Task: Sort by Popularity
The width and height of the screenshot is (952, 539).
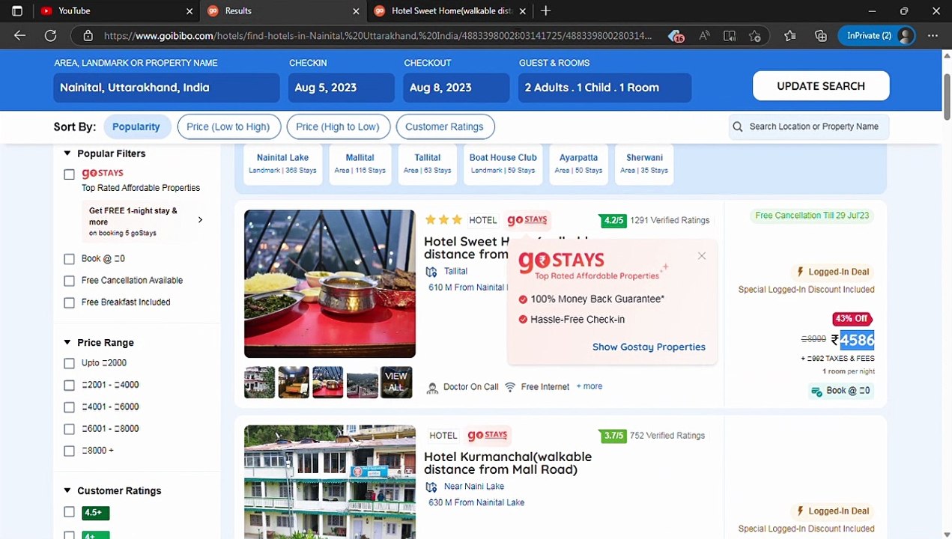Action: tap(136, 127)
